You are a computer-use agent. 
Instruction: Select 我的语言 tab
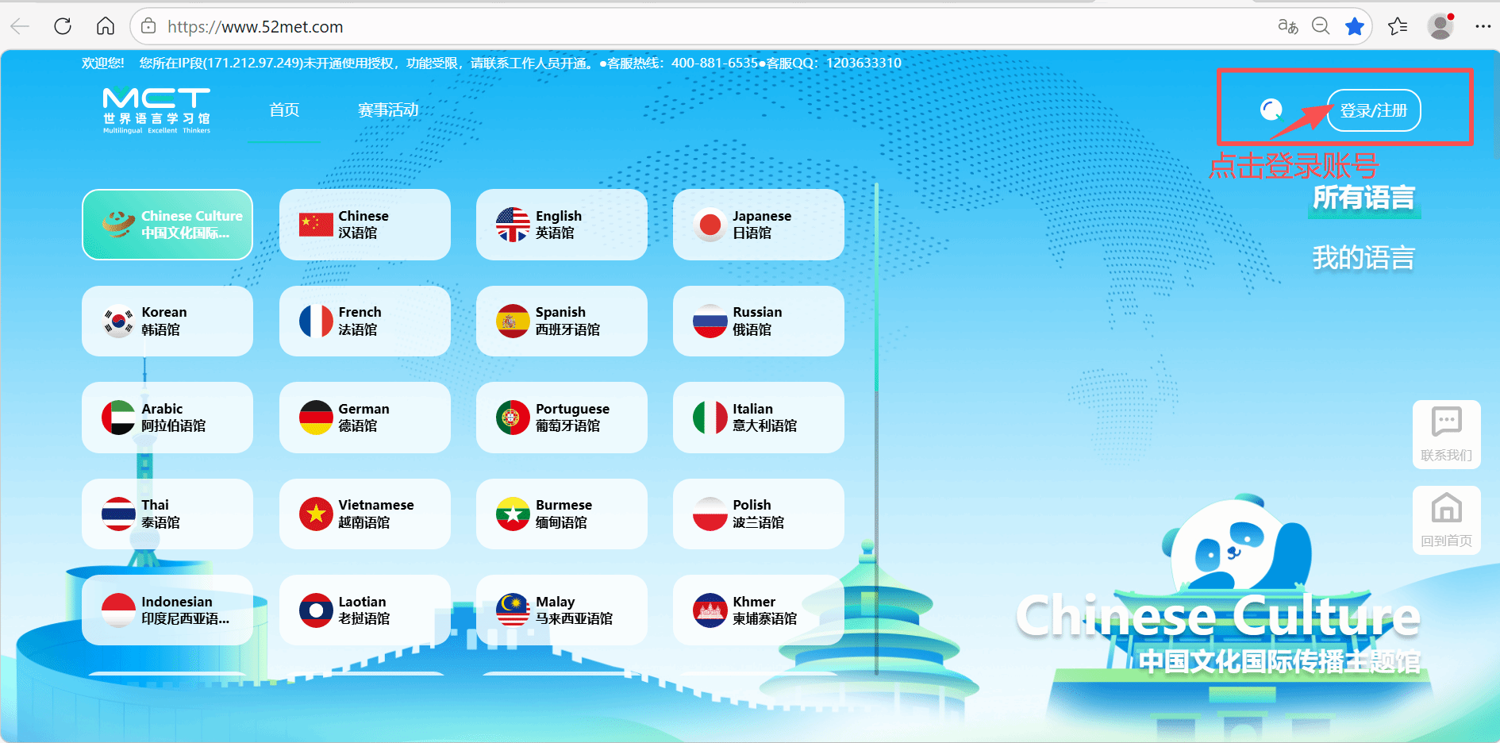click(1363, 258)
